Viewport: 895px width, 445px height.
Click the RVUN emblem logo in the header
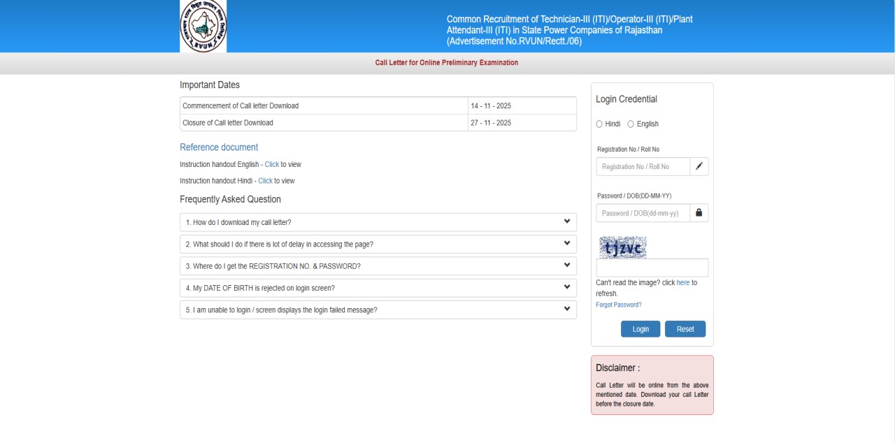coord(203,26)
